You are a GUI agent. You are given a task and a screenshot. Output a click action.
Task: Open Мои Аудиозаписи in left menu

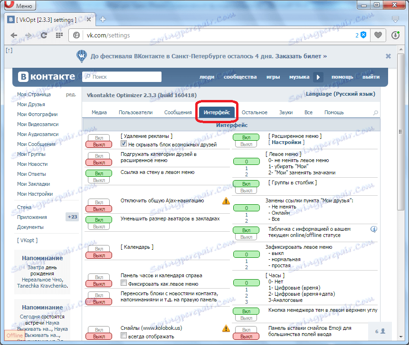tap(38, 134)
